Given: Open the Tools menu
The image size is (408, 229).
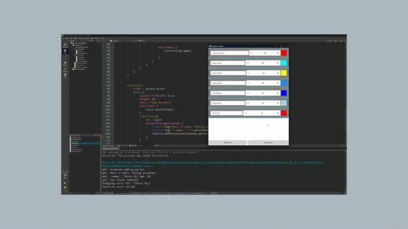Looking at the screenshot, I should tap(92, 38).
